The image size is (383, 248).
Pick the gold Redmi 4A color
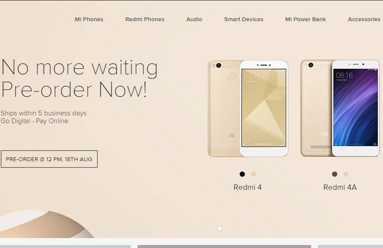[x=346, y=174]
